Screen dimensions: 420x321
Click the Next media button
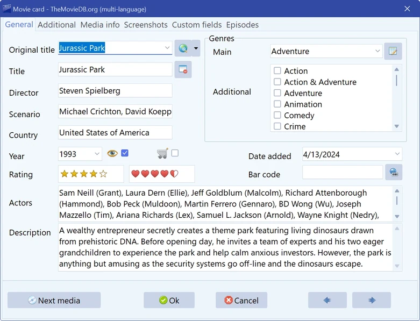coord(54,300)
